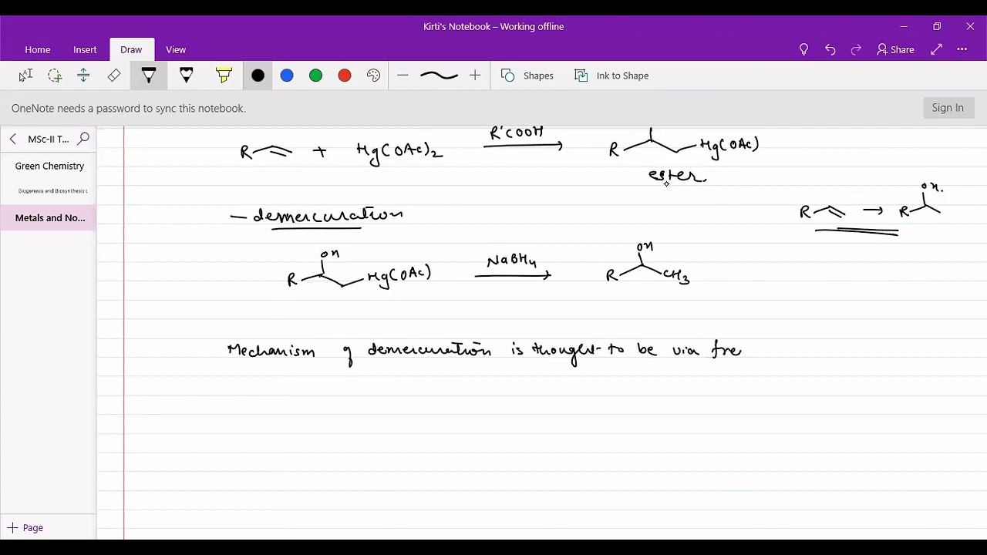Viewport: 987px width, 555px height.
Task: Undo the last action
Action: click(830, 49)
